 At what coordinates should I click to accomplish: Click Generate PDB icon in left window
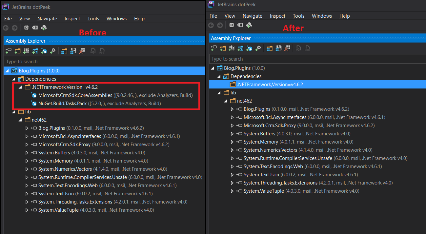pos(102,51)
